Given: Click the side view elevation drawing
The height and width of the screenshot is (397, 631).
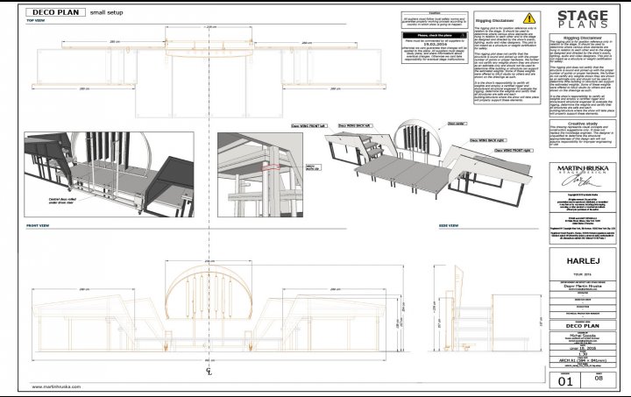Looking at the screenshot, I should point(488,308).
